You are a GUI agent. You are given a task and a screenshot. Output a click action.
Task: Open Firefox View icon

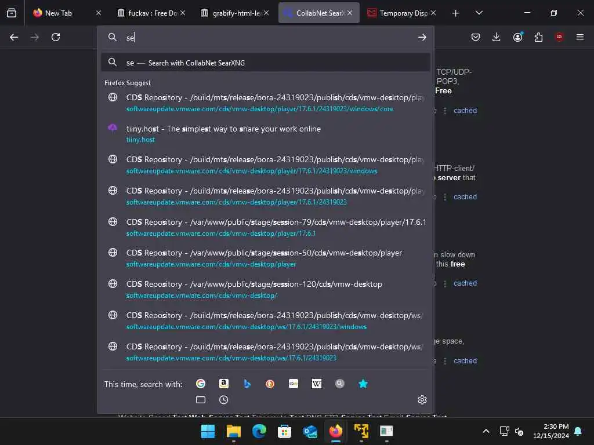click(x=12, y=13)
